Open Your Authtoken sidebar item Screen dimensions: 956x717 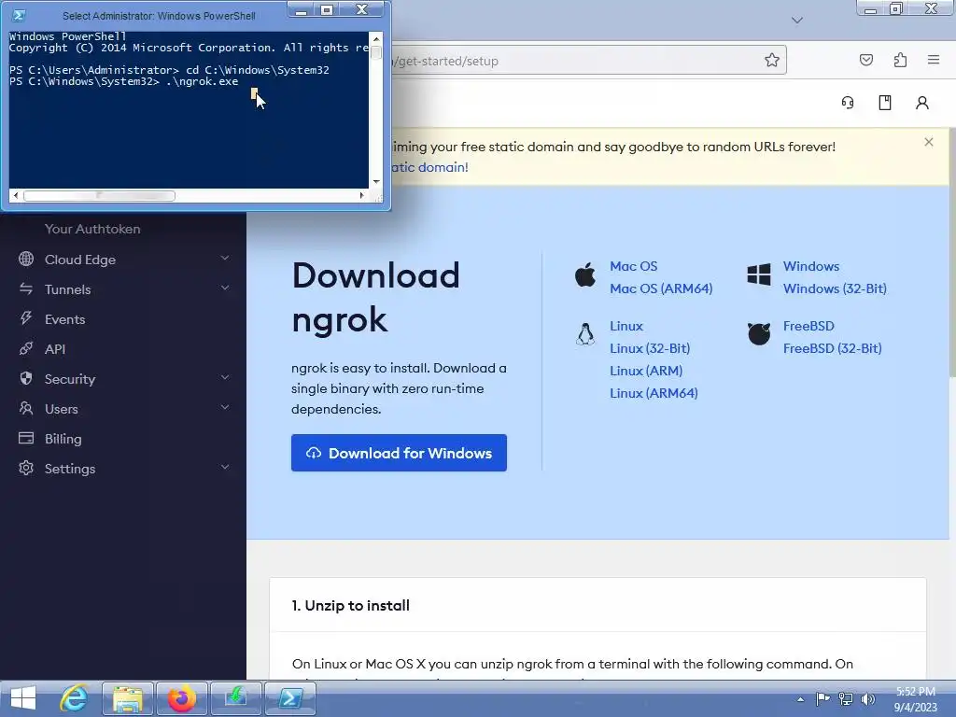(92, 229)
